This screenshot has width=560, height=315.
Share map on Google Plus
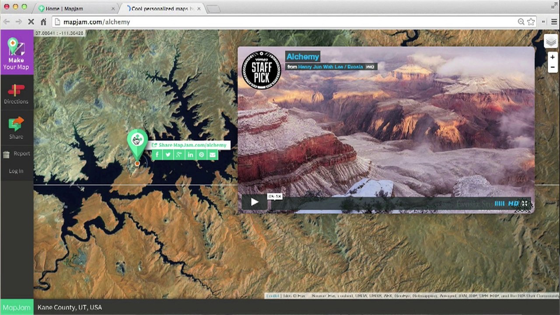pyautogui.click(x=179, y=154)
